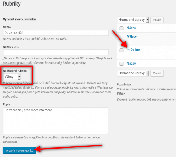Click the arrow of the bottom bulk actions select
Viewport: 176px width, 157px height.
coord(147,73)
